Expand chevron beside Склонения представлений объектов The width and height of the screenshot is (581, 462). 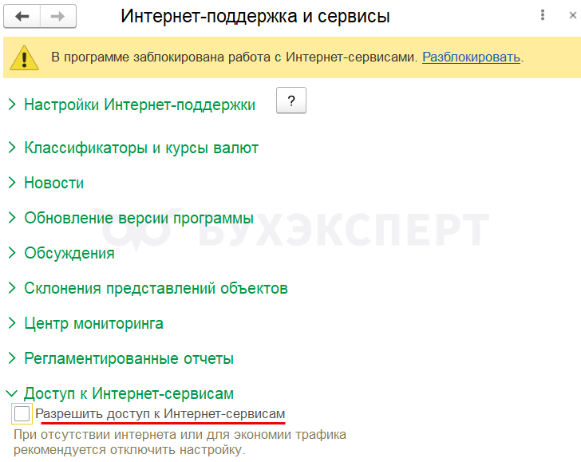[x=12, y=288]
